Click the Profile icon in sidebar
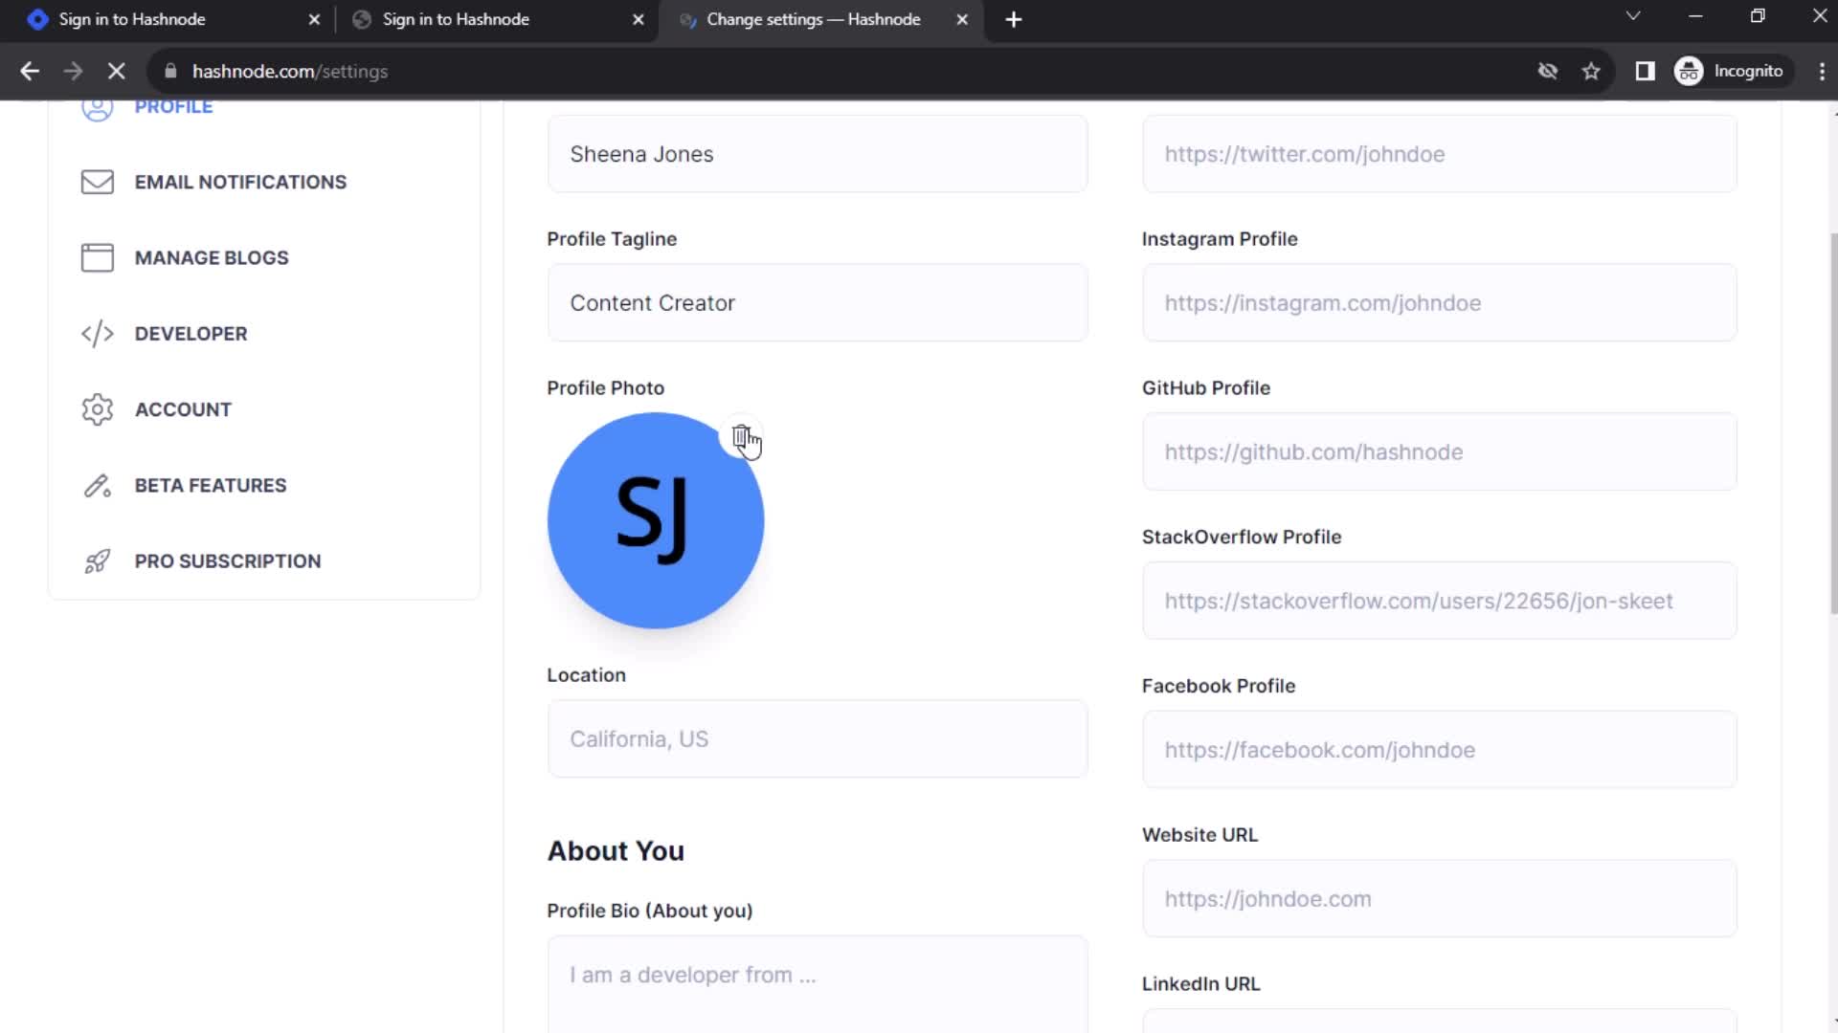This screenshot has height=1033, width=1838. click(98, 106)
